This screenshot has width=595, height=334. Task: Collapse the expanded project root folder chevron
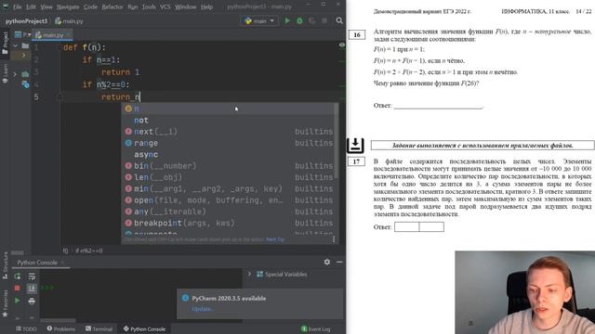(x=16, y=45)
